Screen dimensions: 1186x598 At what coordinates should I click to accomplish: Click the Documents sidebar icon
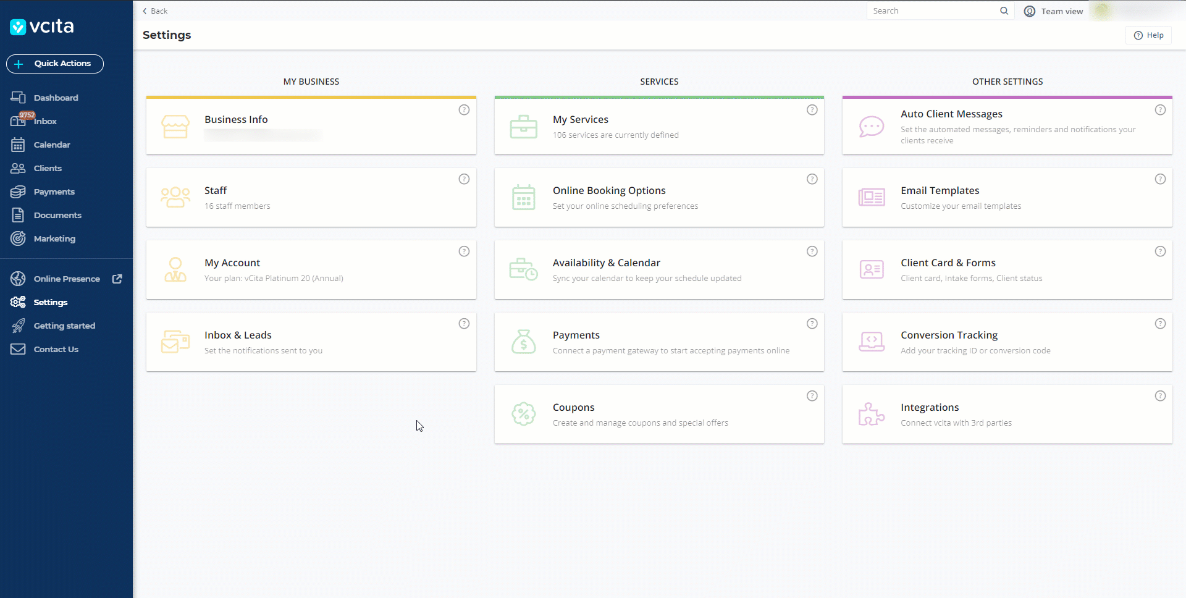18,215
